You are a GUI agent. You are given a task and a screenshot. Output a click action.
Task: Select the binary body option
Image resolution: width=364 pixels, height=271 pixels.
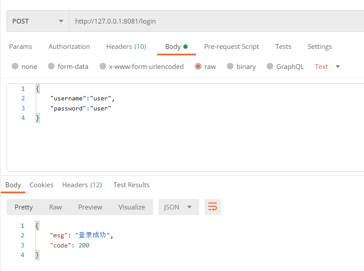[x=230, y=66]
